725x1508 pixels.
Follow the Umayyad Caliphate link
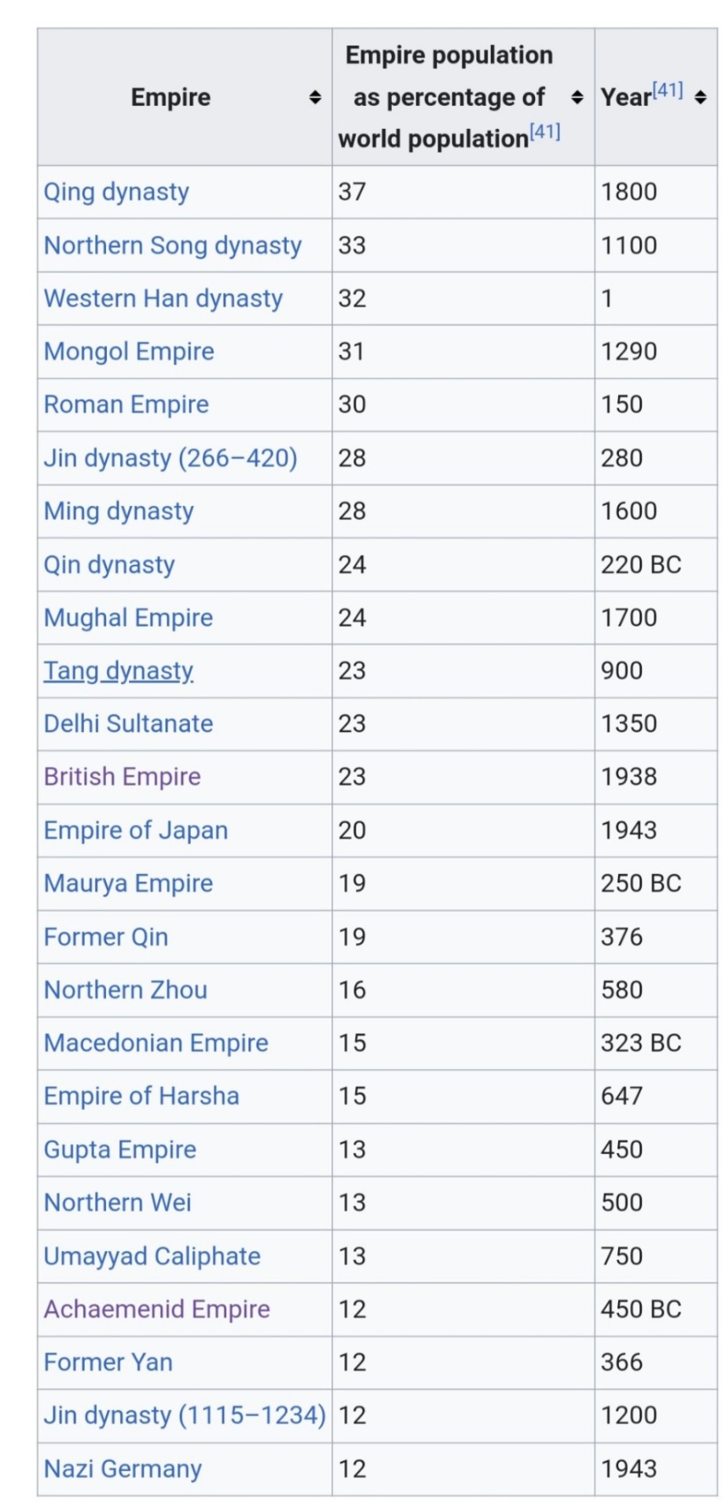point(152,1256)
